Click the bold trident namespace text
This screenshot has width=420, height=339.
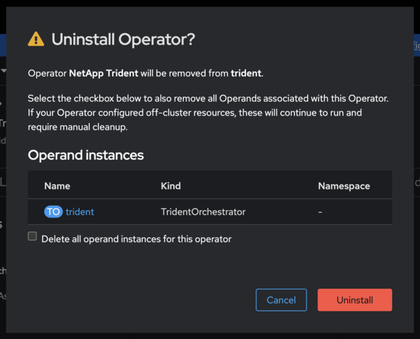(245, 73)
